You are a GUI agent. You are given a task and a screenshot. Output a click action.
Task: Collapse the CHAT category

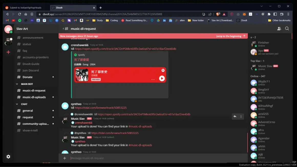[x=17, y=104]
